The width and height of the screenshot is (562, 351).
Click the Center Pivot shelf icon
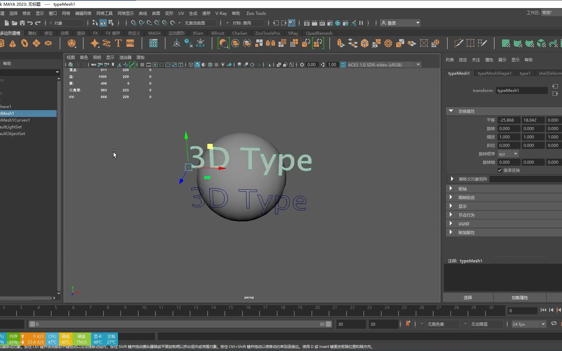point(177,43)
